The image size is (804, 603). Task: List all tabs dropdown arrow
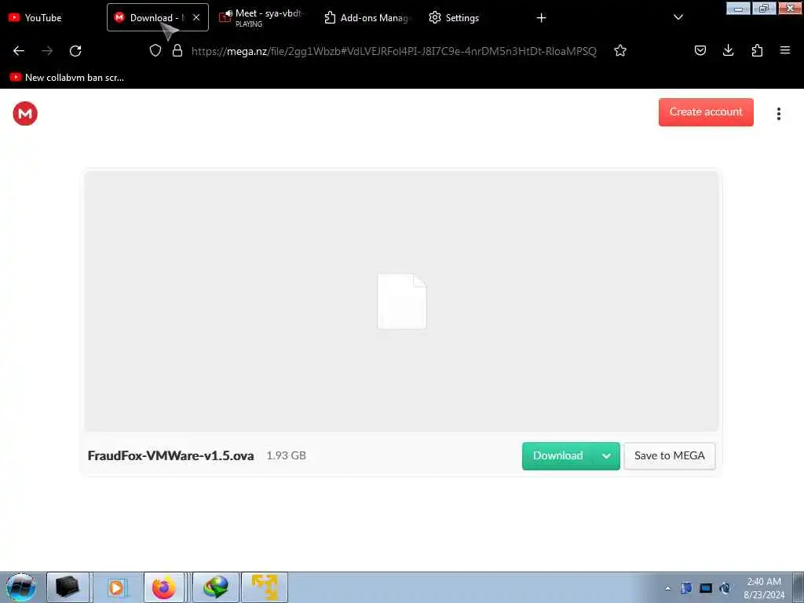coord(678,17)
